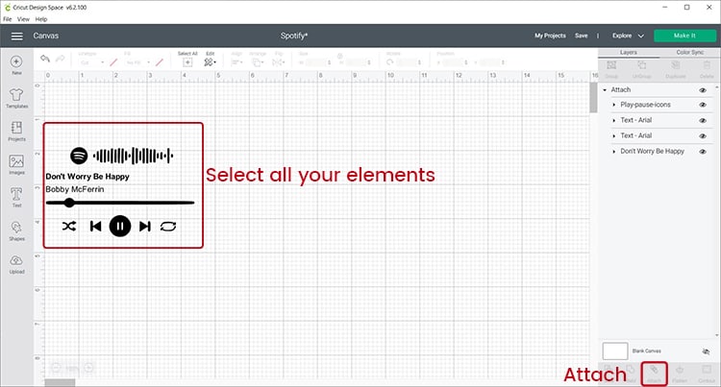Toggle Blank Canvas visibility

point(706,351)
